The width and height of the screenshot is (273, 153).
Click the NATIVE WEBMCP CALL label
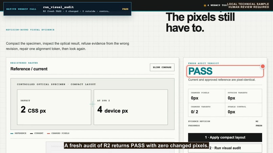21,9
